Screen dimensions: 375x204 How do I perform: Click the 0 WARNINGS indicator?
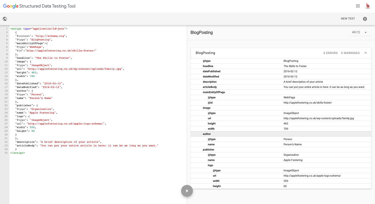pyautogui.click(x=350, y=53)
